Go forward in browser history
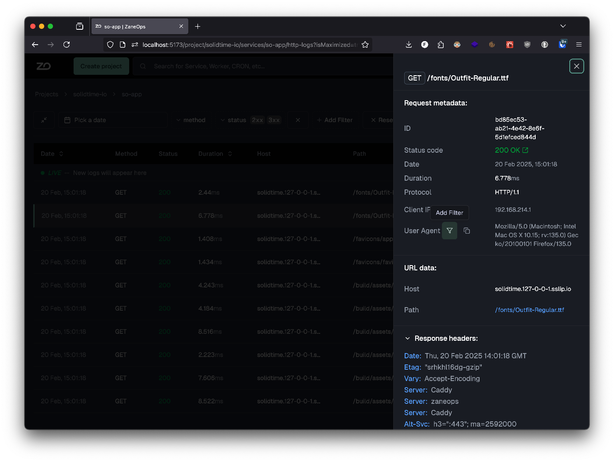 [51, 45]
